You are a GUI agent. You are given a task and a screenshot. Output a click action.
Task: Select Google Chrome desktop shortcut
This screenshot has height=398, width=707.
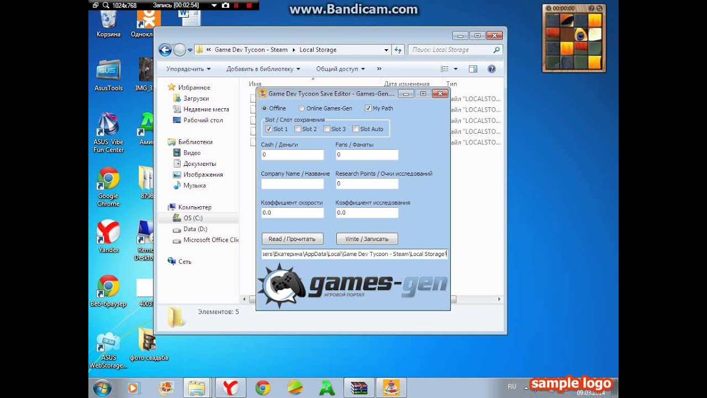tap(108, 187)
